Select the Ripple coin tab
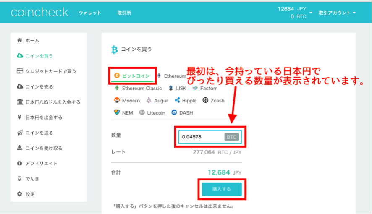372x214 pixels. click(x=186, y=100)
